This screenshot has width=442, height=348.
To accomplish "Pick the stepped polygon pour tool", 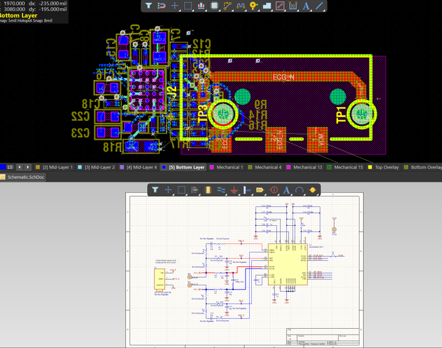I will click(x=267, y=6).
